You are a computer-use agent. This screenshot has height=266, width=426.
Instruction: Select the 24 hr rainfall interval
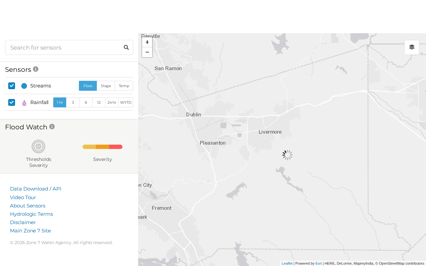(112, 102)
